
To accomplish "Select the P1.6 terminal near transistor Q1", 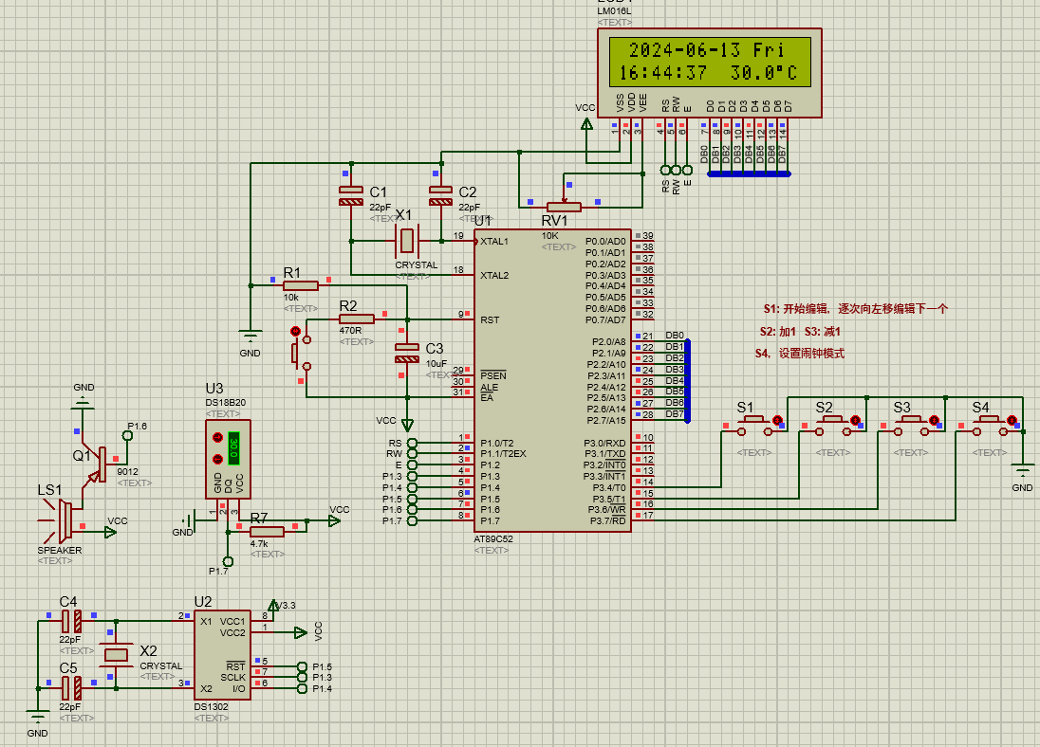I will point(128,435).
